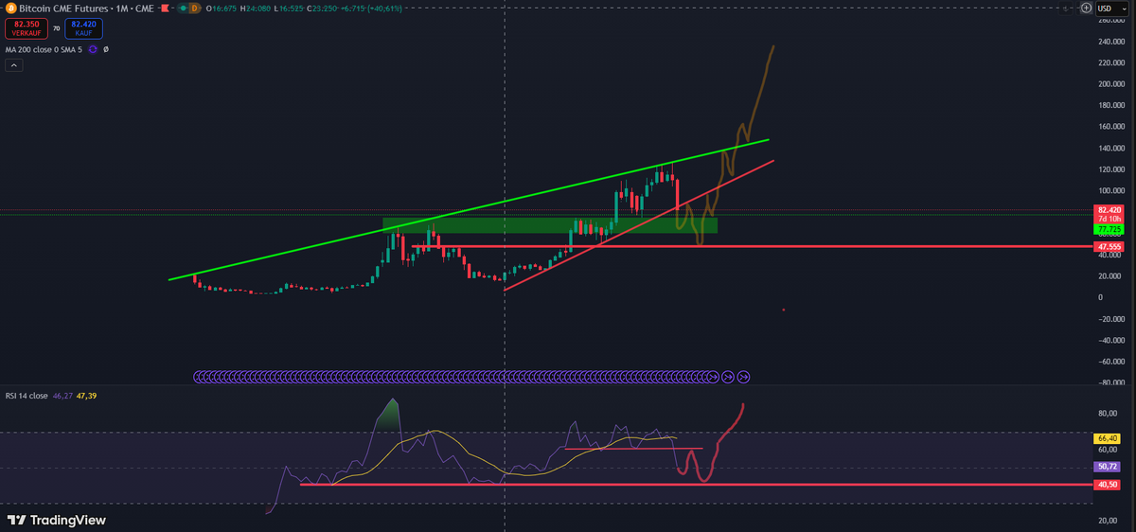Screen dimensions: 1136x532
Task: Click the red 47.555 horizontal line label
Action: 1108,246
